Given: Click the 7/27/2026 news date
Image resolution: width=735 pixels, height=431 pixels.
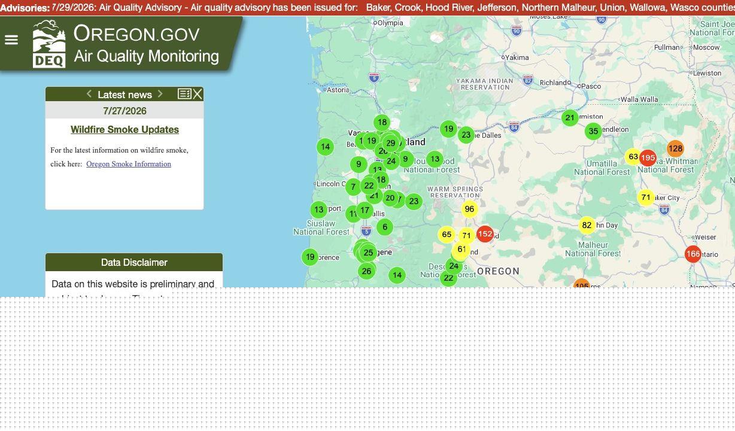Looking at the screenshot, I should tap(124, 111).
